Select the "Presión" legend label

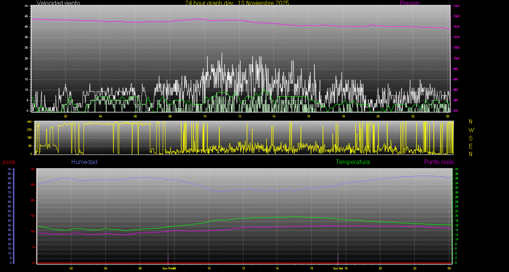point(409,3)
